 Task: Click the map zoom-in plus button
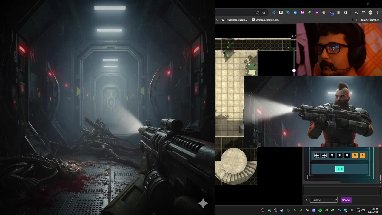(x=294, y=44)
